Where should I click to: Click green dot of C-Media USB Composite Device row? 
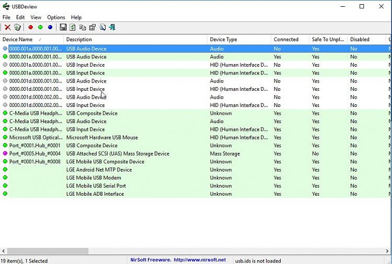pos(5,113)
